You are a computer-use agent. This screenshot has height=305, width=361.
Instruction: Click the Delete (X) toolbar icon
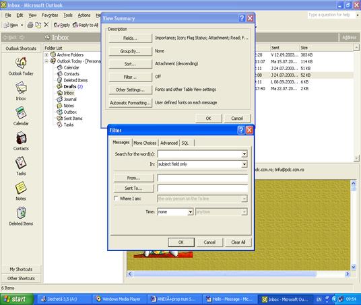coord(46,25)
